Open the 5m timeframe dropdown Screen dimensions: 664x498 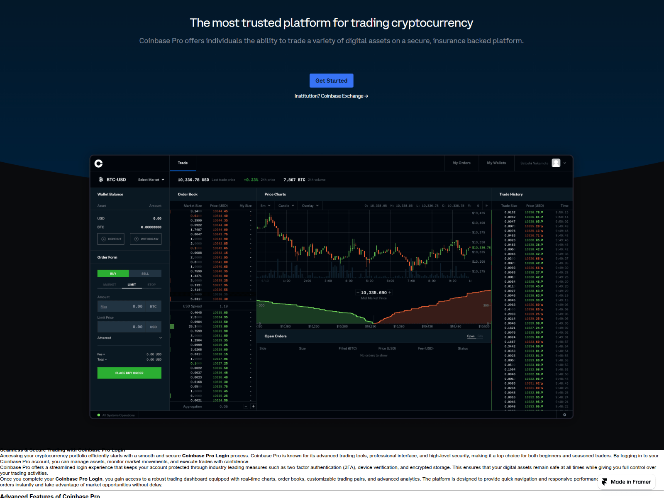(265, 206)
